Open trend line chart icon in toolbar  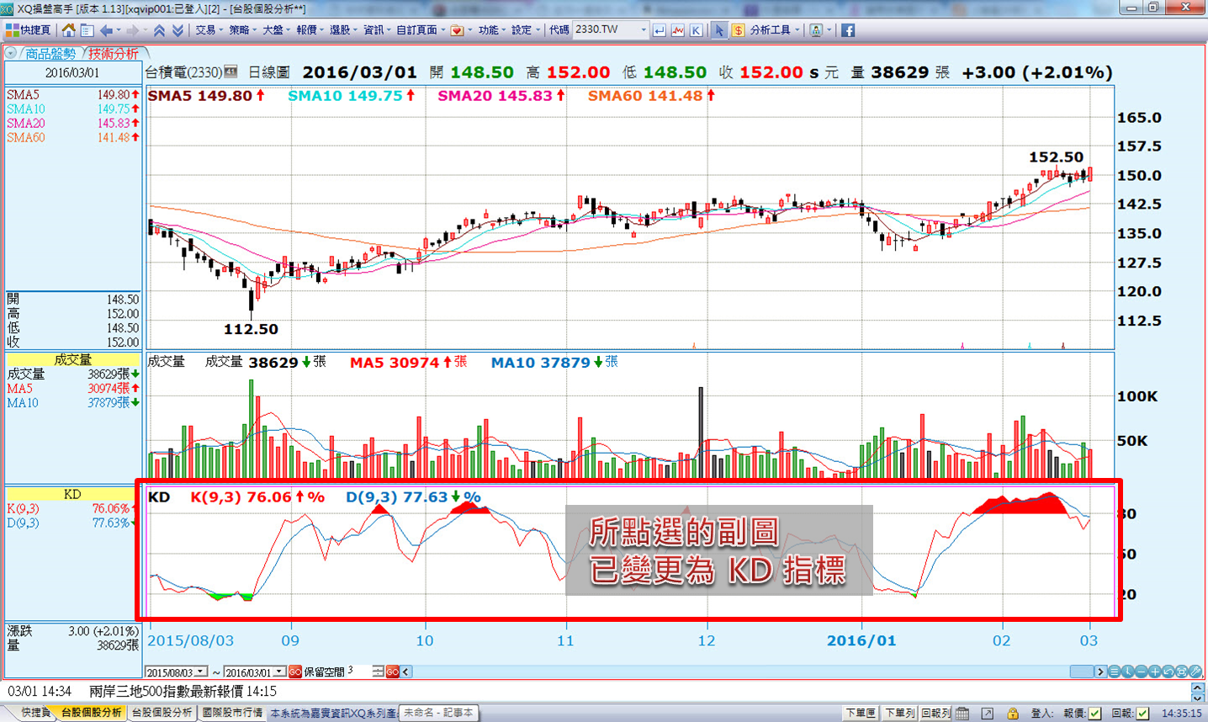[x=678, y=30]
